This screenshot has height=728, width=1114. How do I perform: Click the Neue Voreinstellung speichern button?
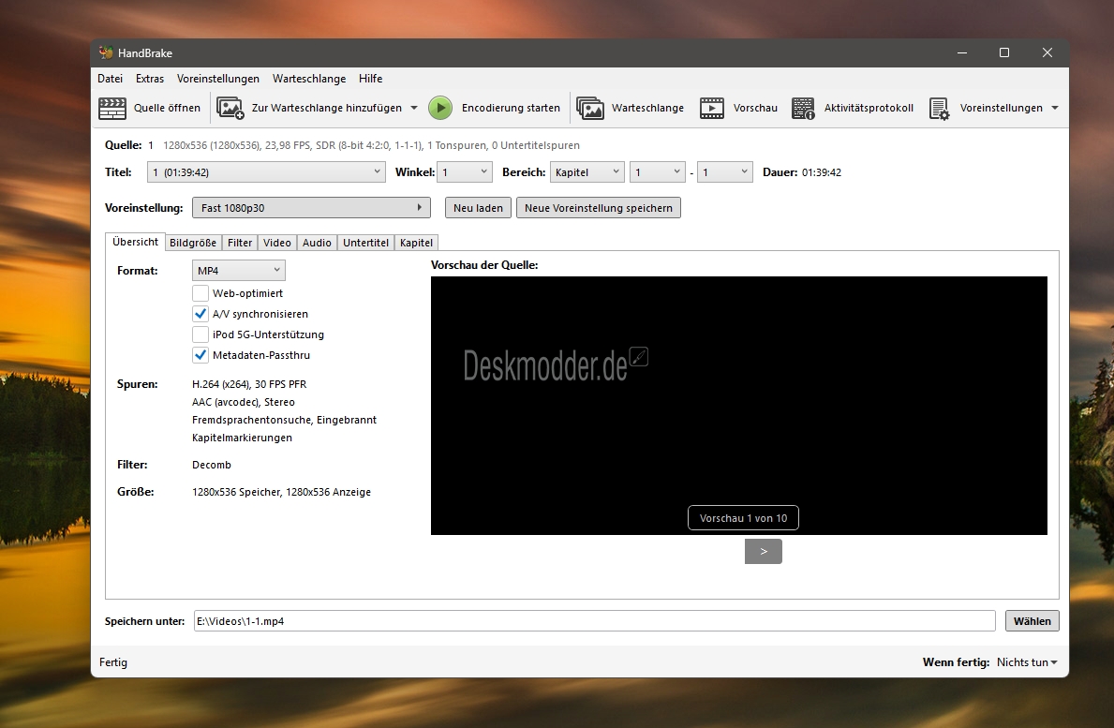click(598, 208)
